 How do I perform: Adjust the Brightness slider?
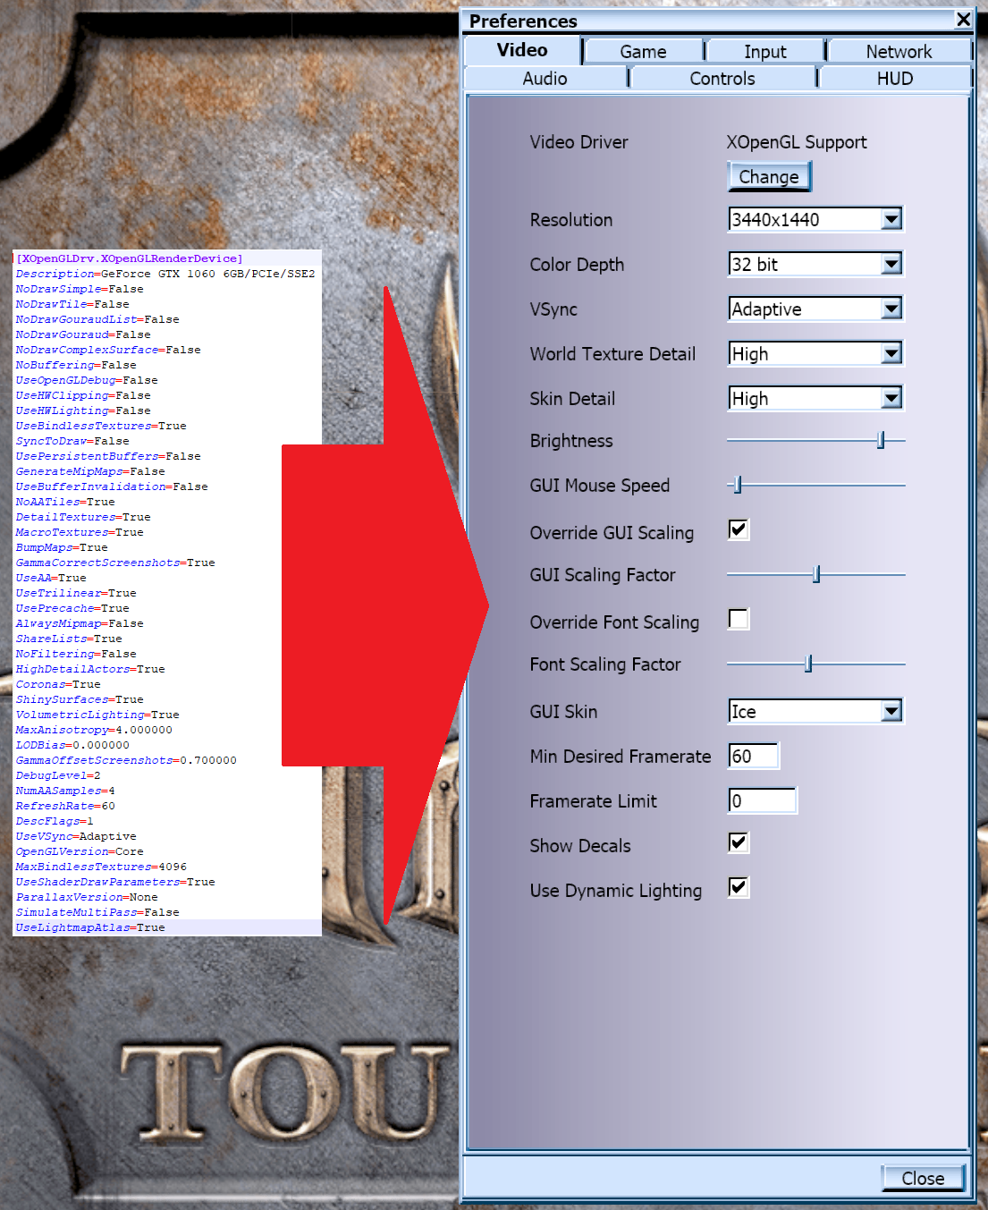881,440
